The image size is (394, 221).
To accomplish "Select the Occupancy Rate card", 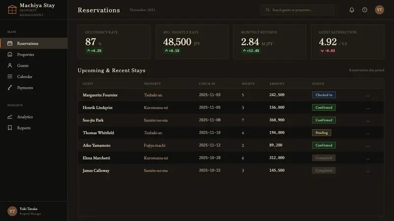I will (114, 42).
